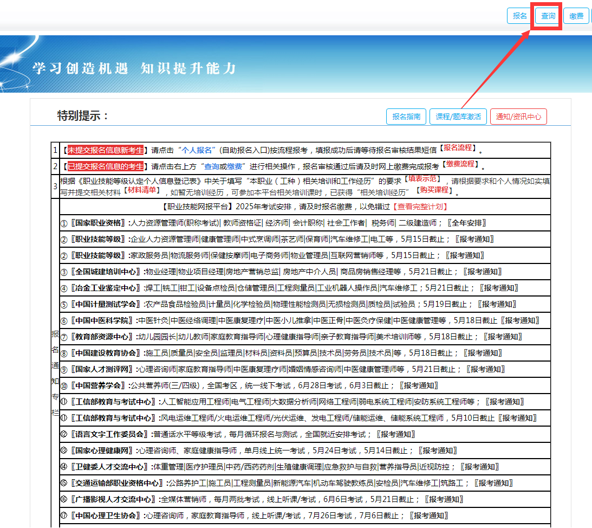Click the 〖中国中医科学院〗 row label

(102, 320)
